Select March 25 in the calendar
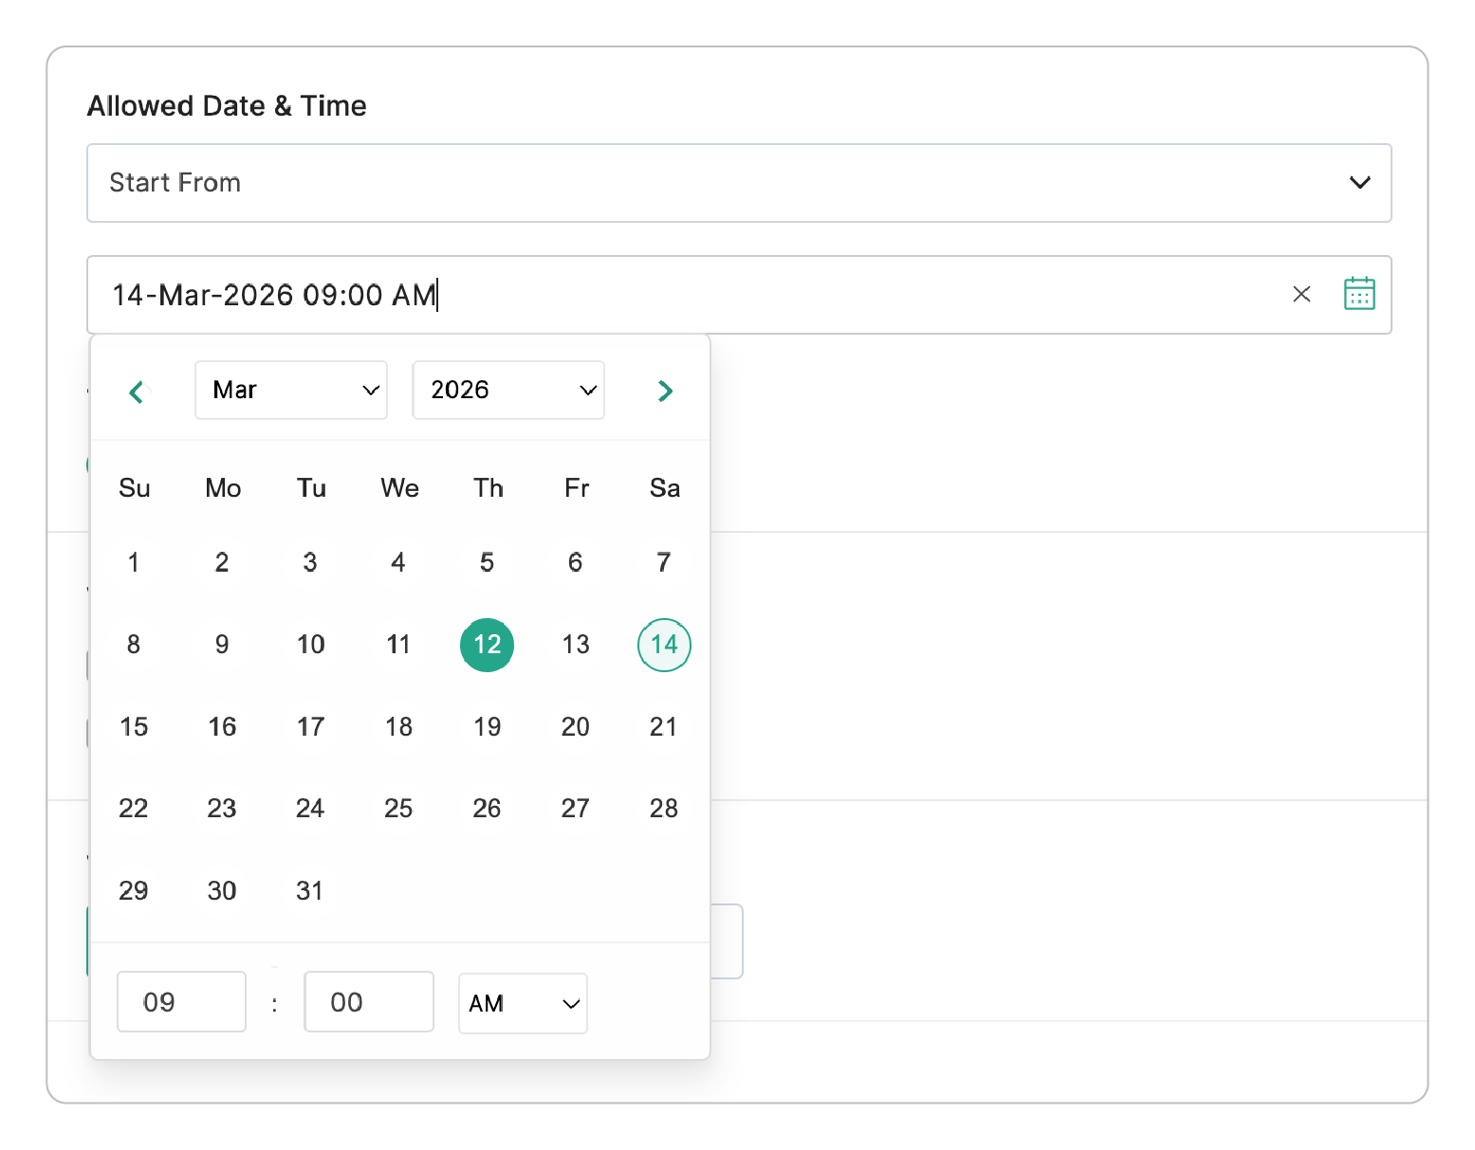This screenshot has width=1475, height=1150. point(398,808)
